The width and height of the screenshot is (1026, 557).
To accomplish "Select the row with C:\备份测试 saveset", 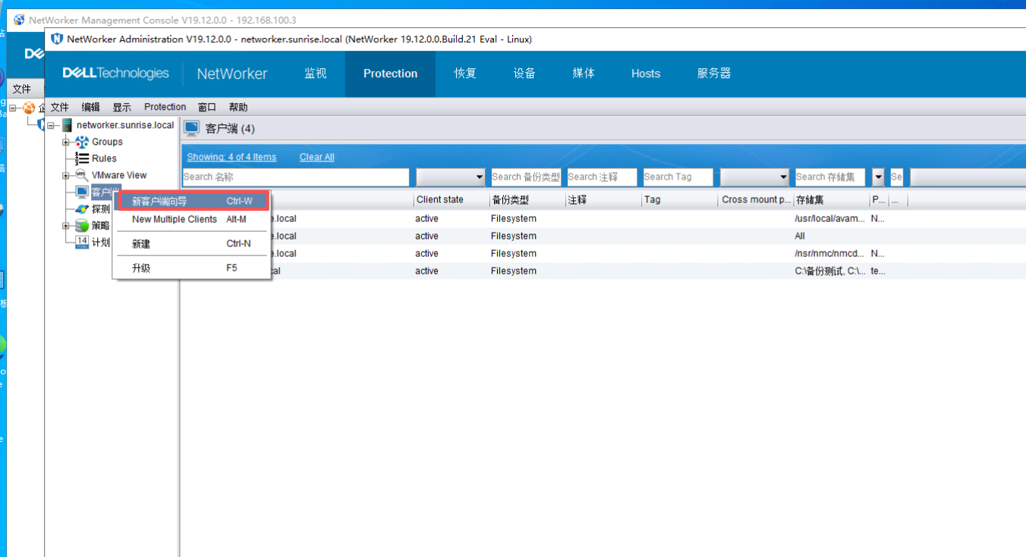I will (603, 271).
